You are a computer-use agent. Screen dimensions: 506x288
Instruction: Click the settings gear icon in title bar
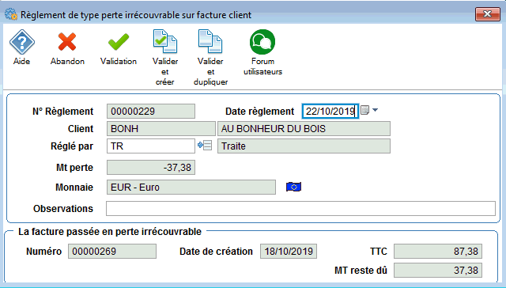click(10, 14)
